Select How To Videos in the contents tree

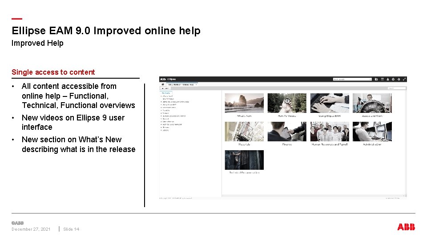pyautogui.click(x=168, y=99)
